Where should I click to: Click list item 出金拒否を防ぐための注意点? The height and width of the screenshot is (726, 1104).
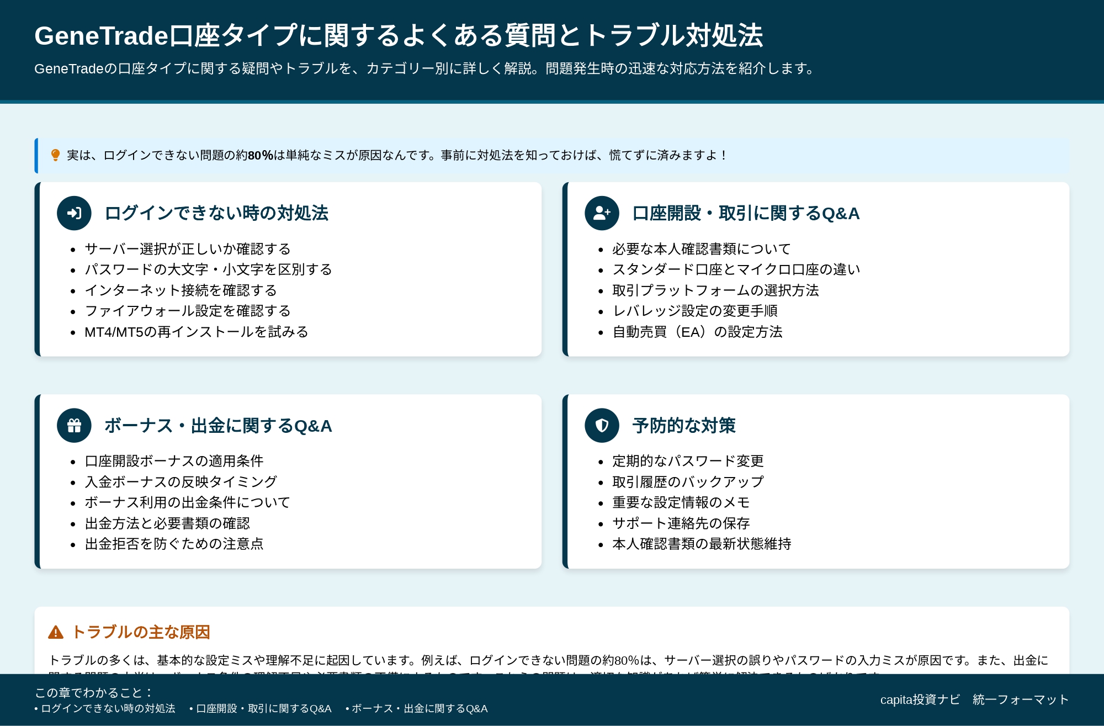tap(174, 544)
